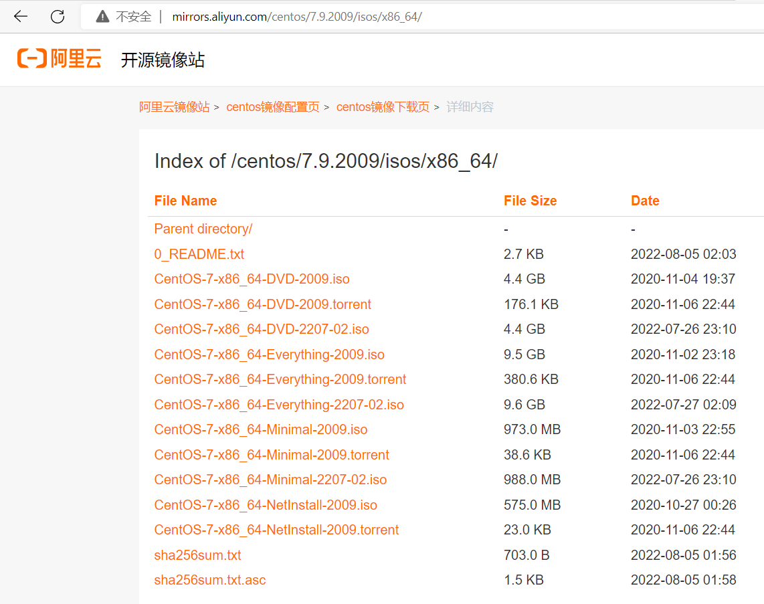The width and height of the screenshot is (764, 604).
Task: Open centos镜像下载页 breadcrumb link
Action: (x=383, y=106)
